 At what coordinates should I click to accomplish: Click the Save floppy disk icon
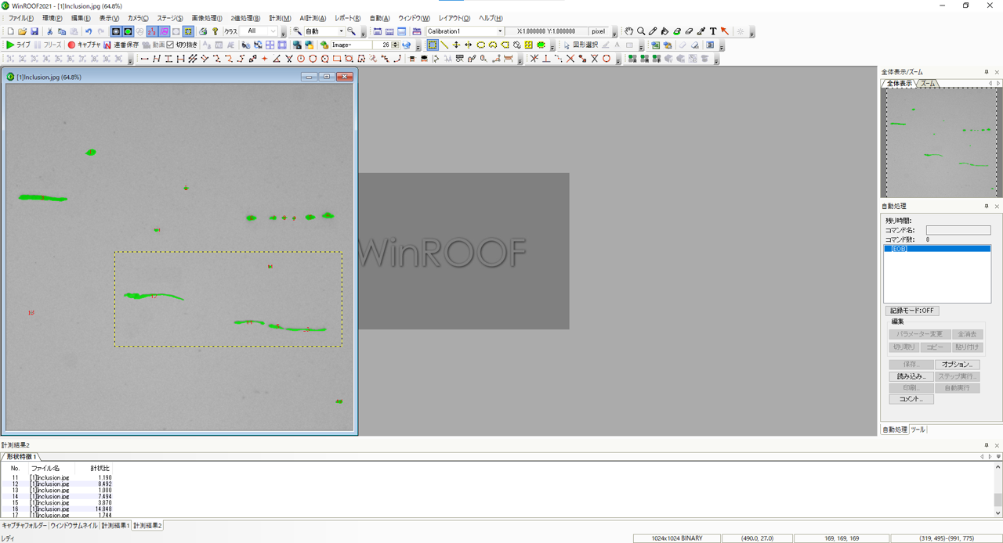pos(34,31)
